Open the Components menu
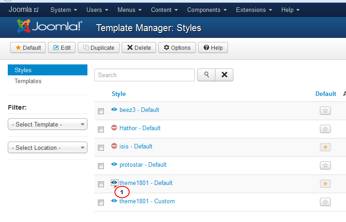Image resolution: width=346 pixels, height=222 pixels. [x=207, y=10]
